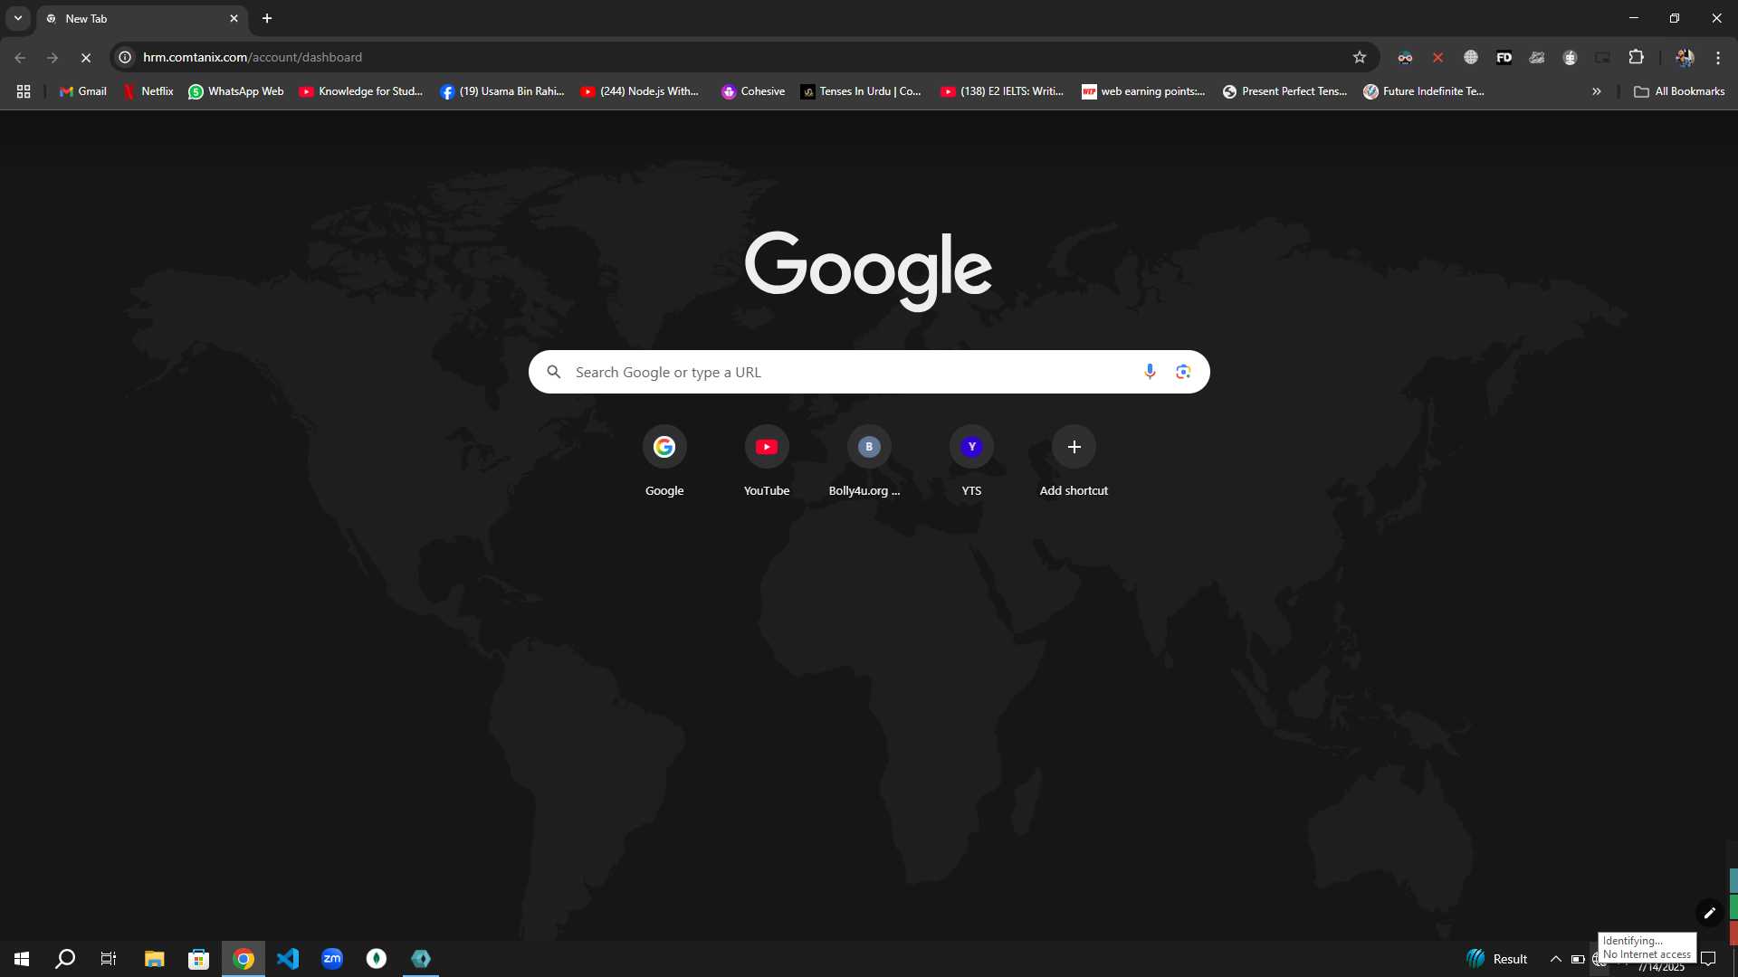Switch to Chrome on taskbar
Viewport: 1738px width, 977px height.
click(244, 959)
